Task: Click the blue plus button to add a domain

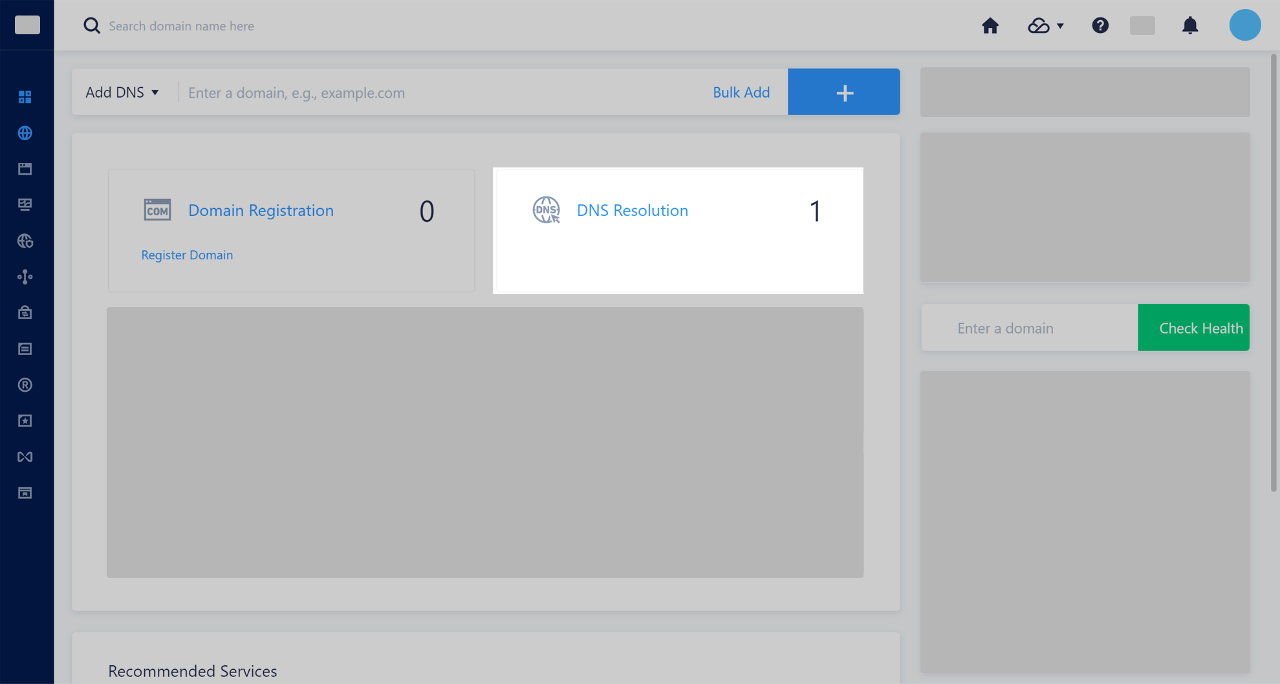Action: [843, 92]
